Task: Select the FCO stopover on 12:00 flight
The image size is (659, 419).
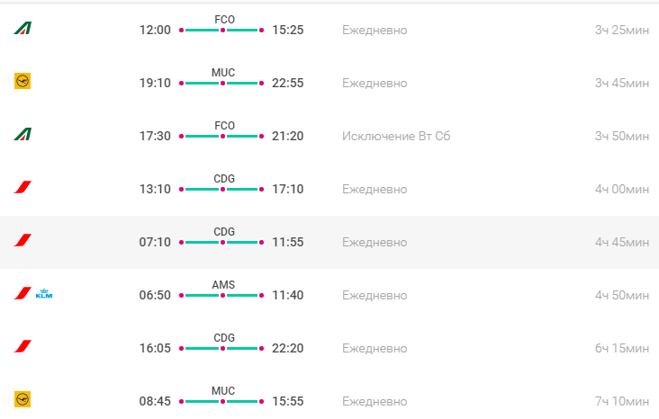Action: click(x=224, y=19)
